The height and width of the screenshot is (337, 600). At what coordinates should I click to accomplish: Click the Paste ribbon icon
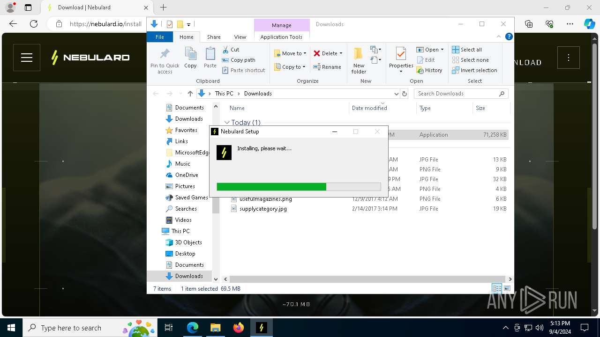[210, 58]
